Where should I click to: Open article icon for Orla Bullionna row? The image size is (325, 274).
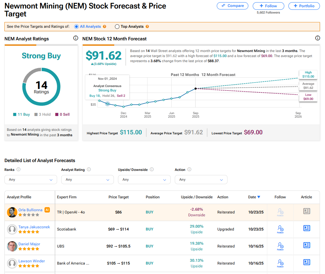(306, 211)
